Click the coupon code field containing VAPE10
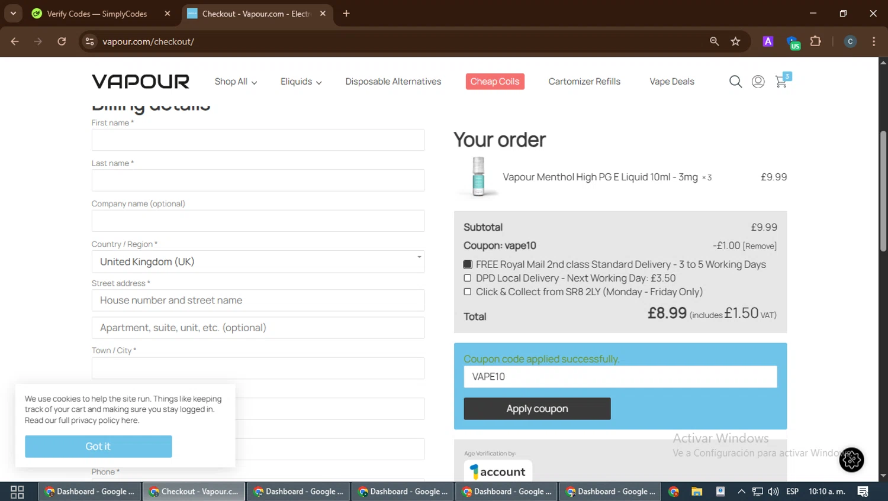This screenshot has height=501, width=888. [x=620, y=377]
